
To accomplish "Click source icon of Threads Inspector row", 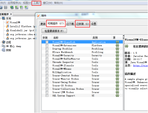I will [x=117, y=62].
